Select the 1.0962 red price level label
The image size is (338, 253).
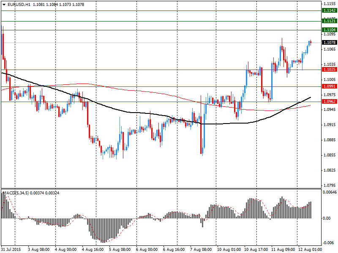pyautogui.click(x=330, y=102)
